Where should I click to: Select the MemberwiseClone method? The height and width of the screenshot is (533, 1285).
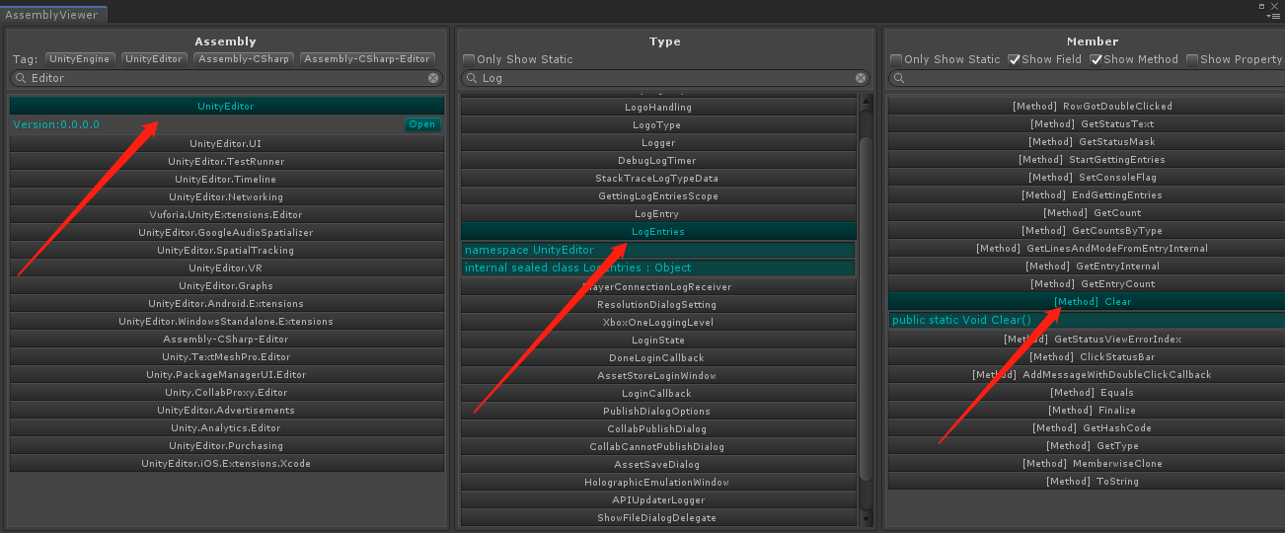pos(1087,463)
